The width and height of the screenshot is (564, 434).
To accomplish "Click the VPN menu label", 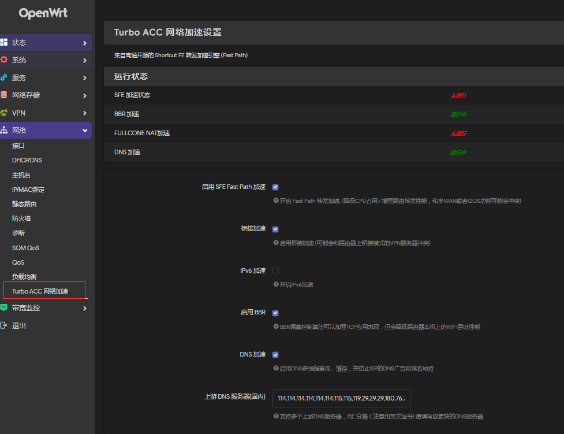I will (x=18, y=113).
